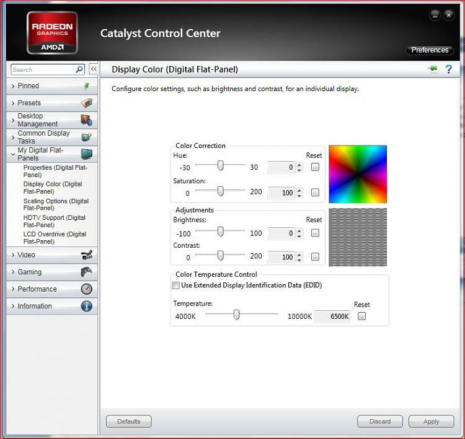This screenshot has height=439, width=465.
Task: Decrease Saturation with the down stepper arrow
Action: click(299, 196)
